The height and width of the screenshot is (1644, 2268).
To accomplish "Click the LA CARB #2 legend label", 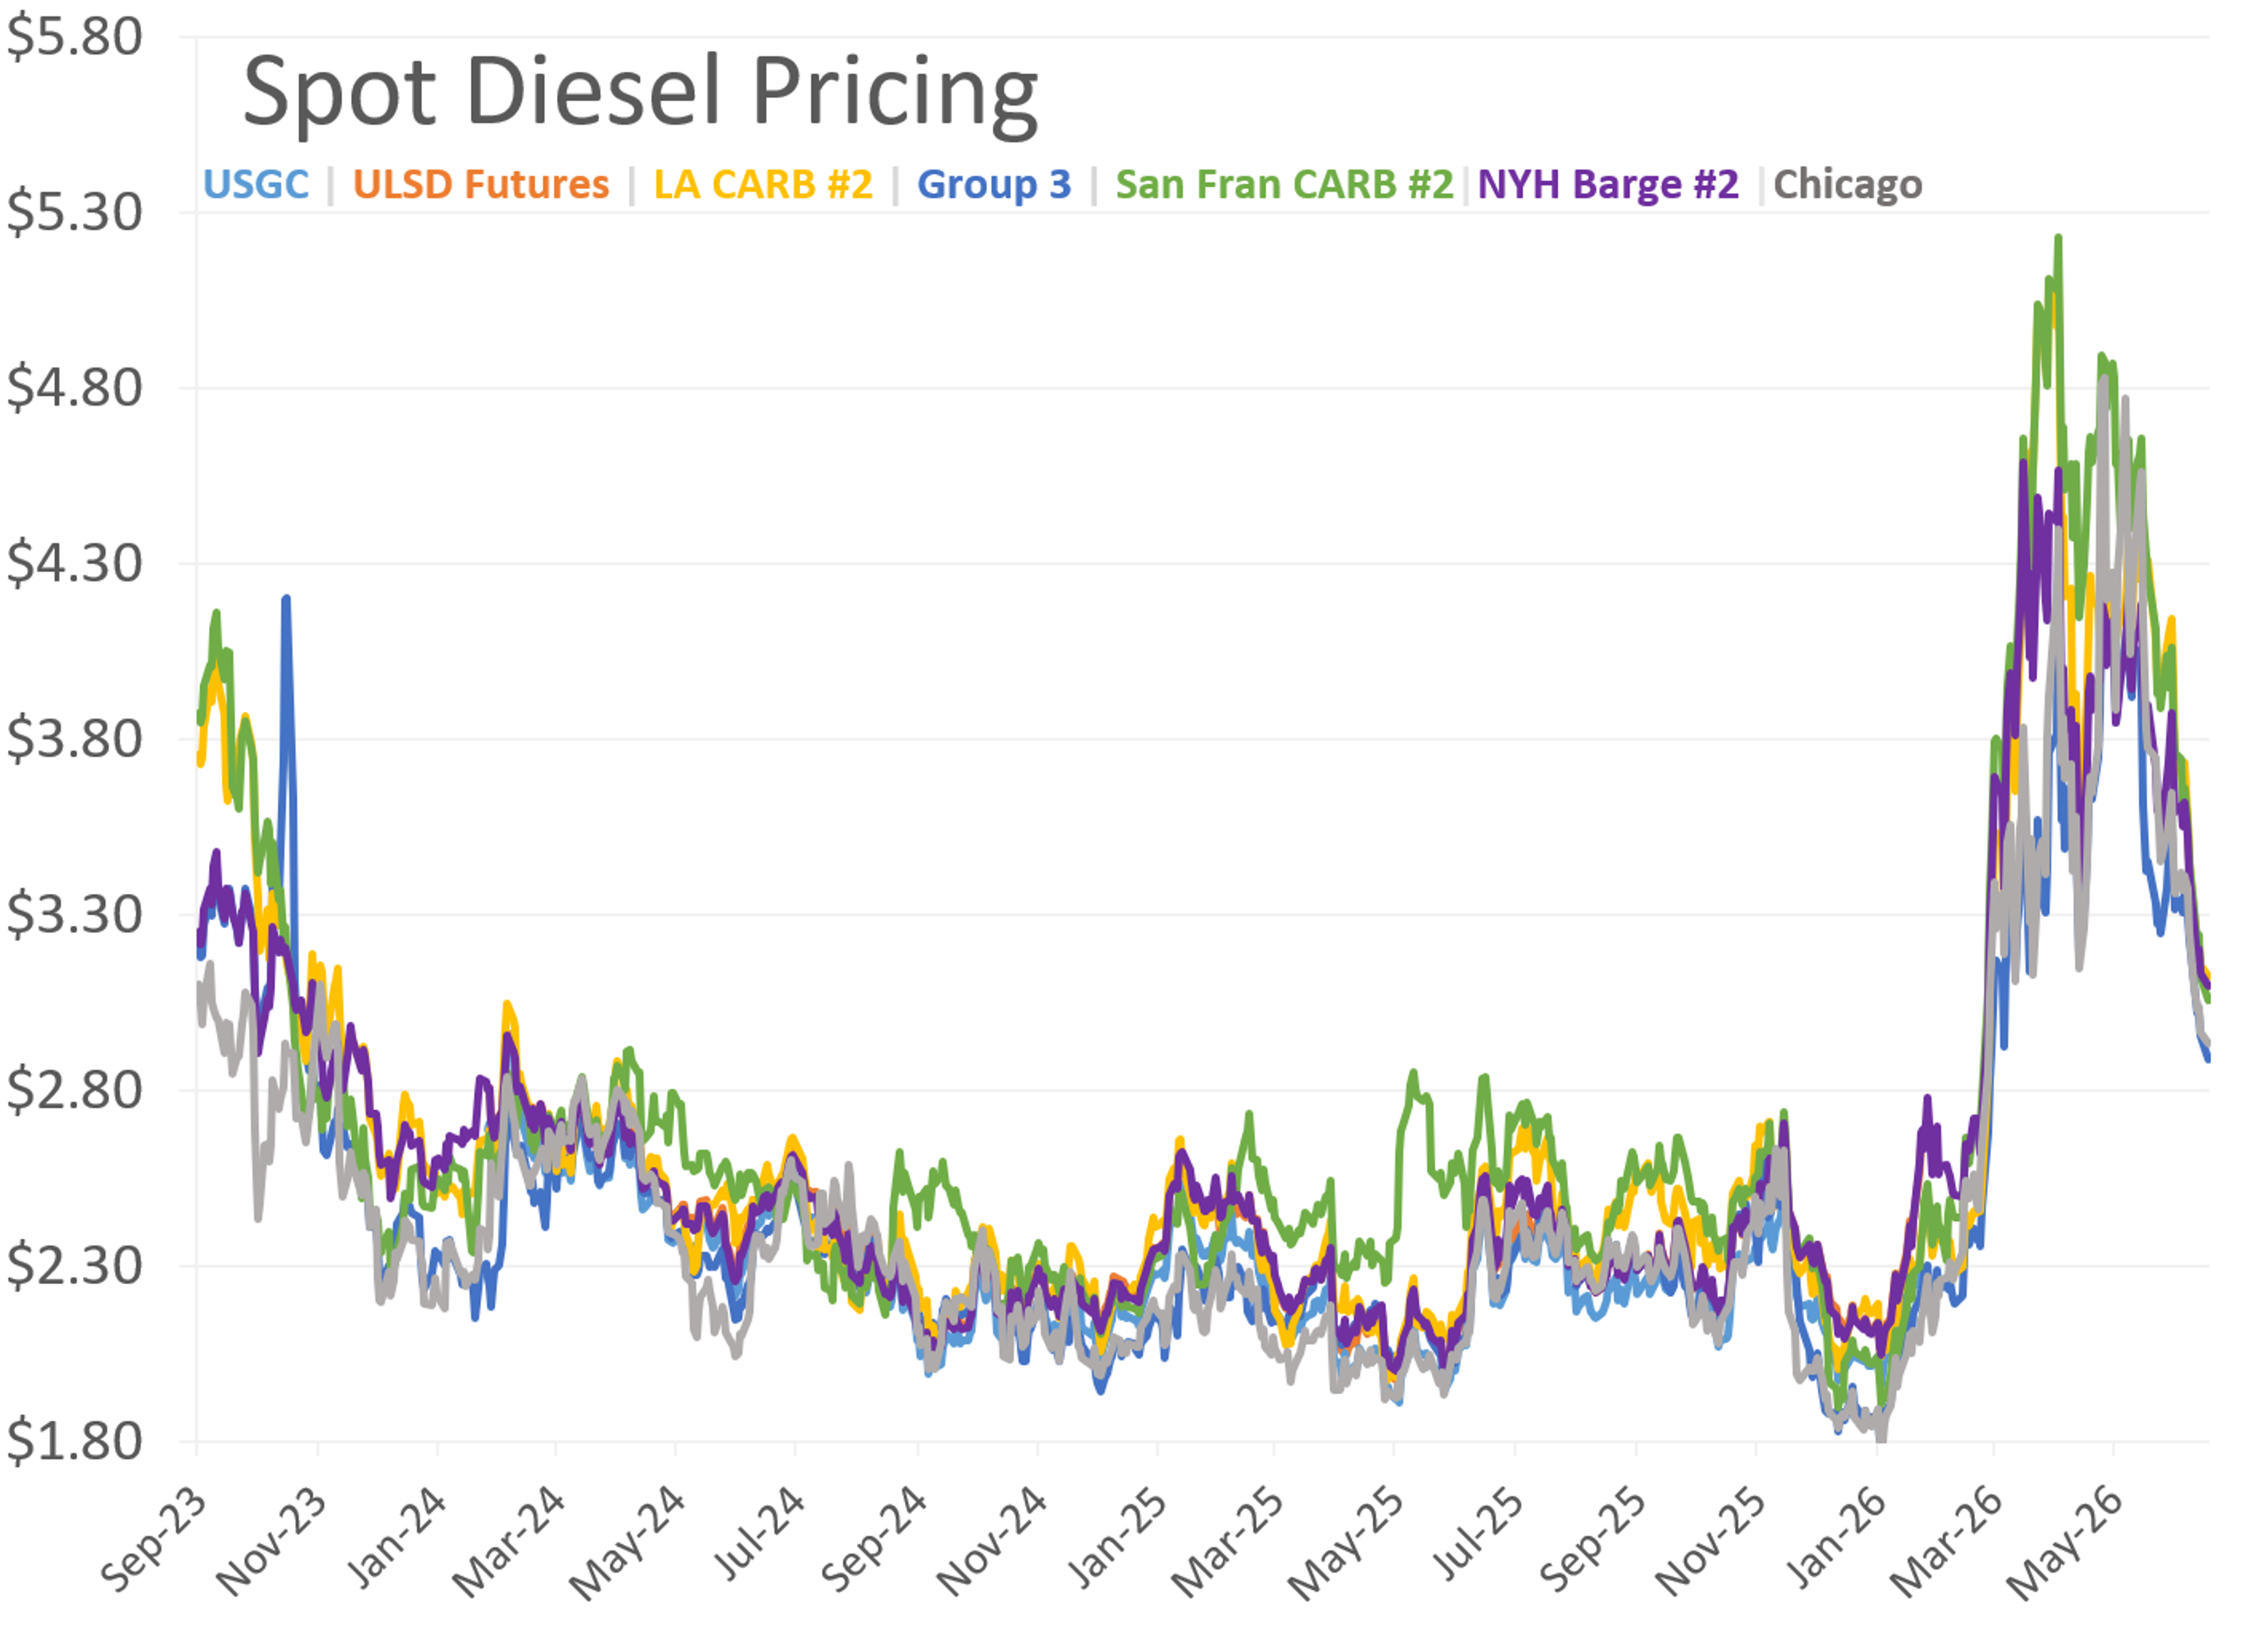I will (763, 185).
